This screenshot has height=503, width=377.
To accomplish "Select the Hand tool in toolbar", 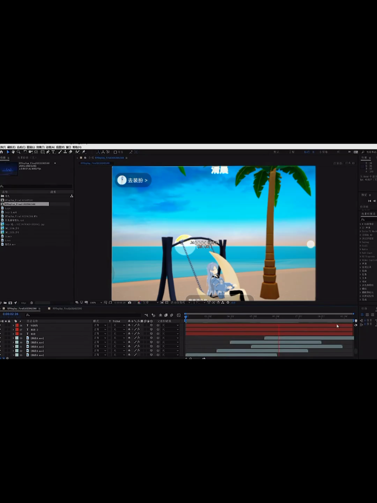I will (13, 152).
